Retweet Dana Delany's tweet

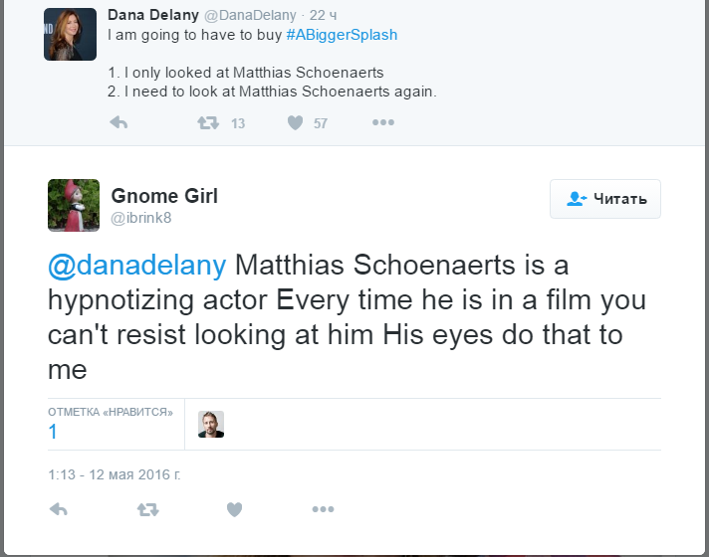pos(208,123)
